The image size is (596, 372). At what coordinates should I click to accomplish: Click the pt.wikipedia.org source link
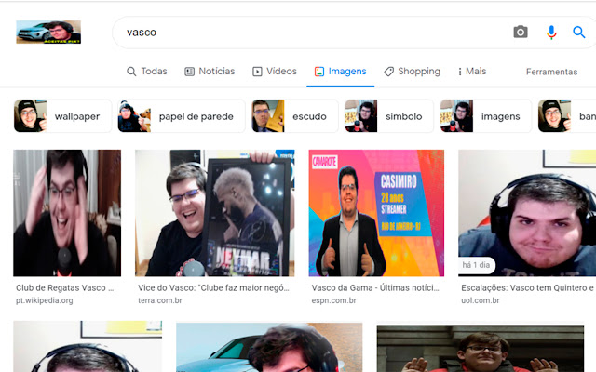point(45,300)
